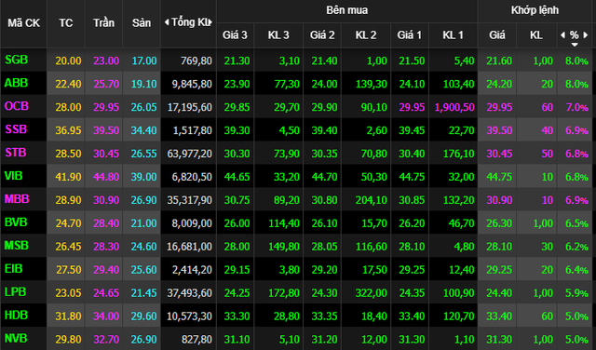This screenshot has height=350, width=596.
Task: Select the MSB ticker
Action: pos(17,245)
